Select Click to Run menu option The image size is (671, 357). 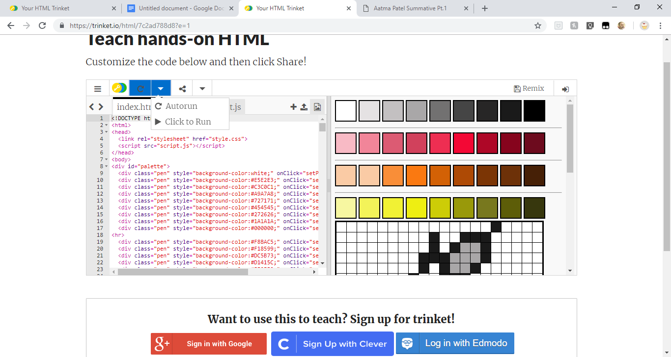(190, 122)
